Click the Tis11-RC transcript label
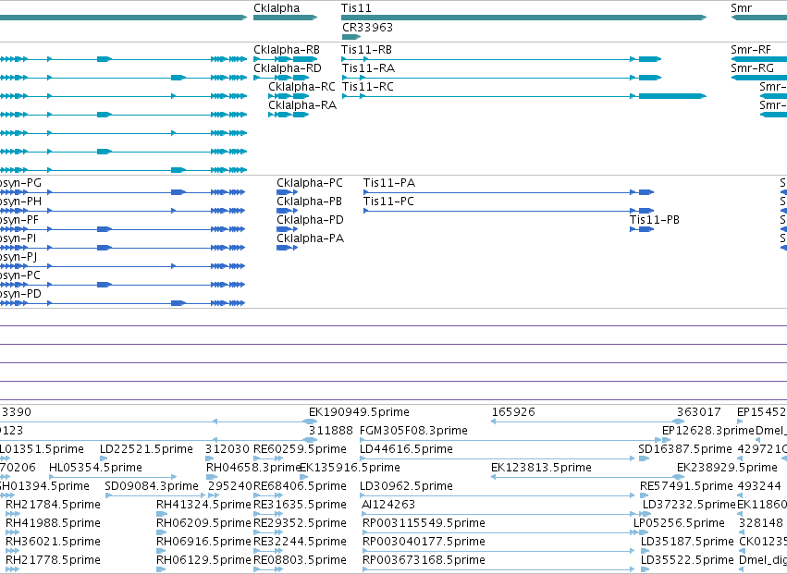Screen dimensions: 787x574 click(368, 87)
